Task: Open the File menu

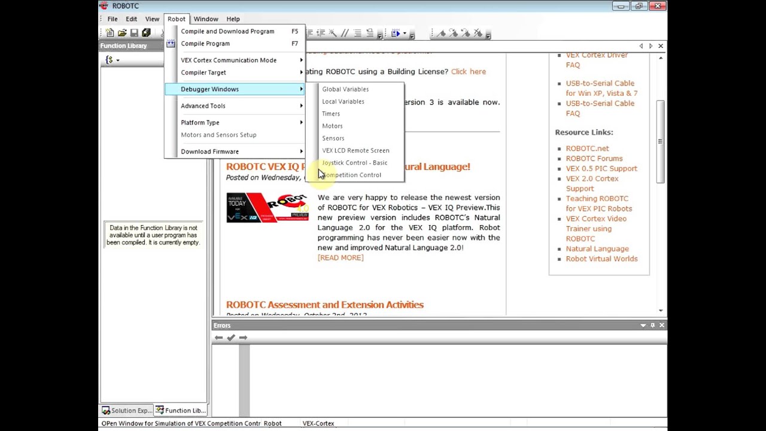Action: (113, 19)
